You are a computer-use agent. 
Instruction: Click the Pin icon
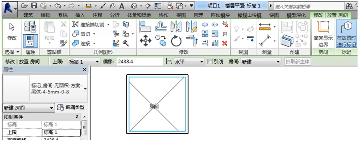pos(225,34)
